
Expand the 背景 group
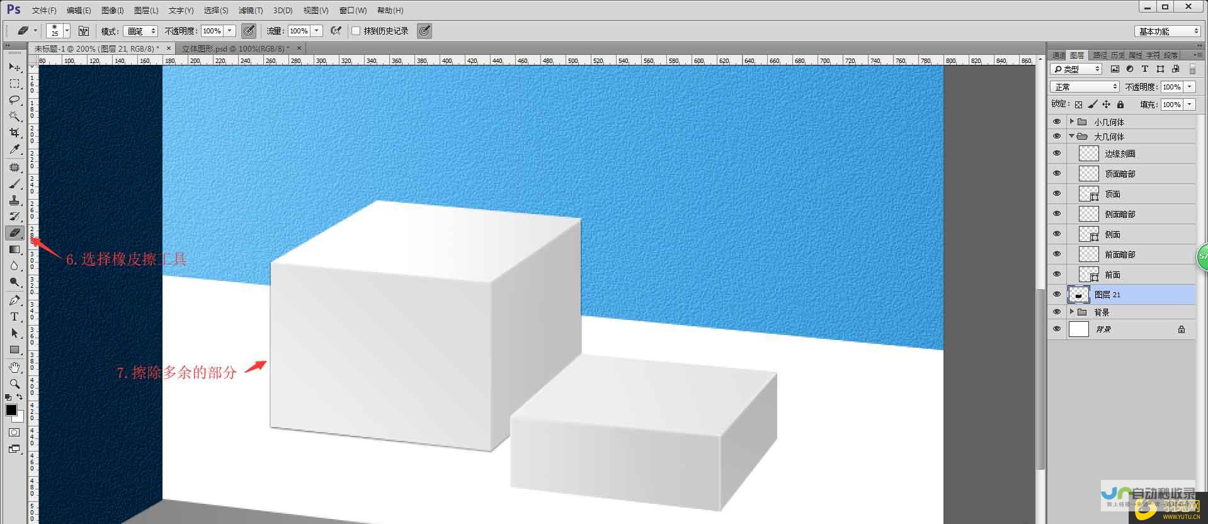[x=1071, y=312]
